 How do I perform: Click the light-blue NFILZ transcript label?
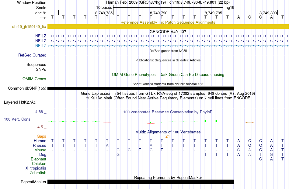coord(41,46)
